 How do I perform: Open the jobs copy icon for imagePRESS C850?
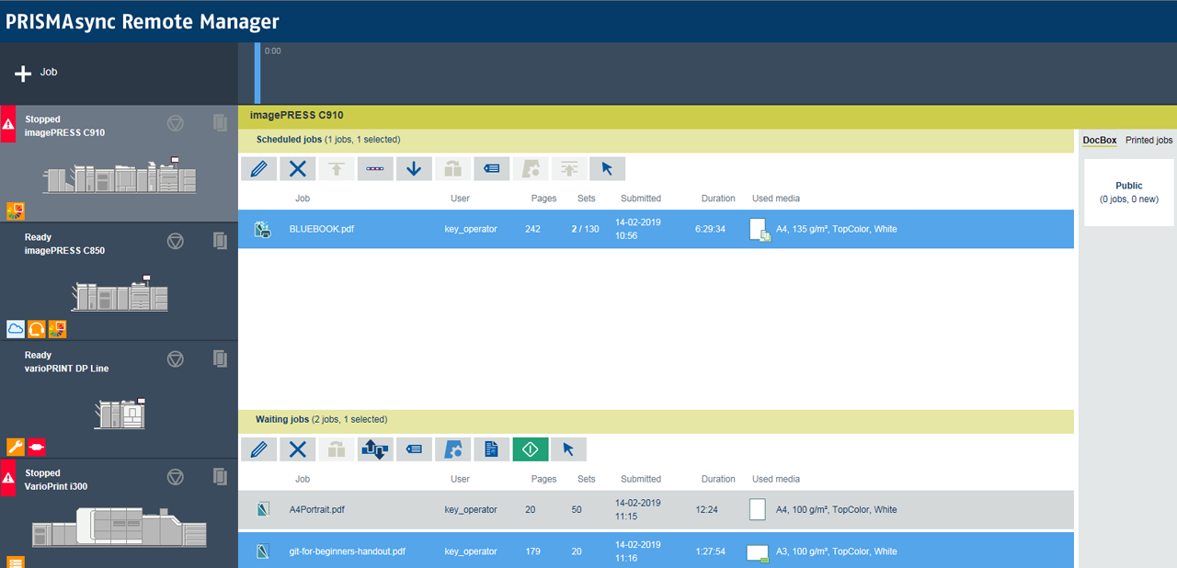[220, 241]
